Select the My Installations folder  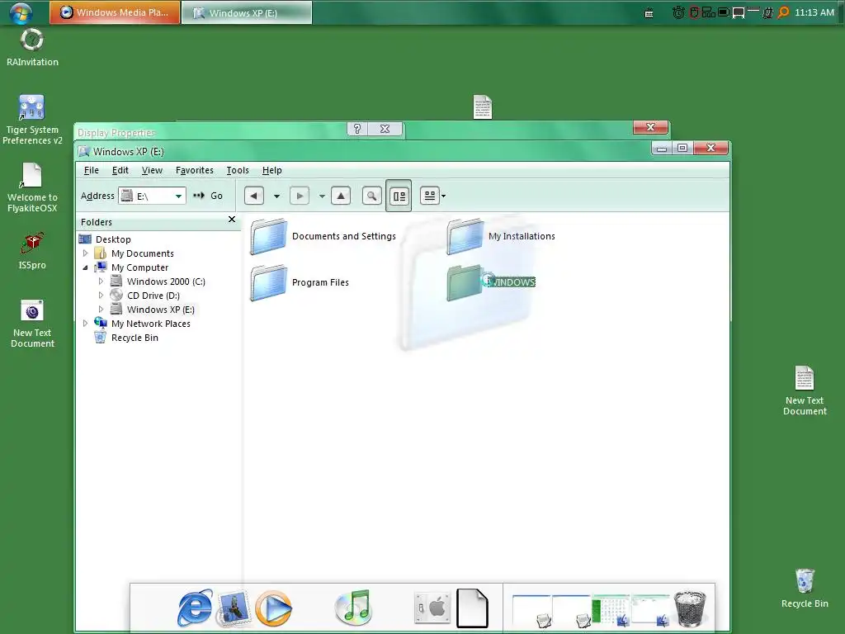point(501,236)
